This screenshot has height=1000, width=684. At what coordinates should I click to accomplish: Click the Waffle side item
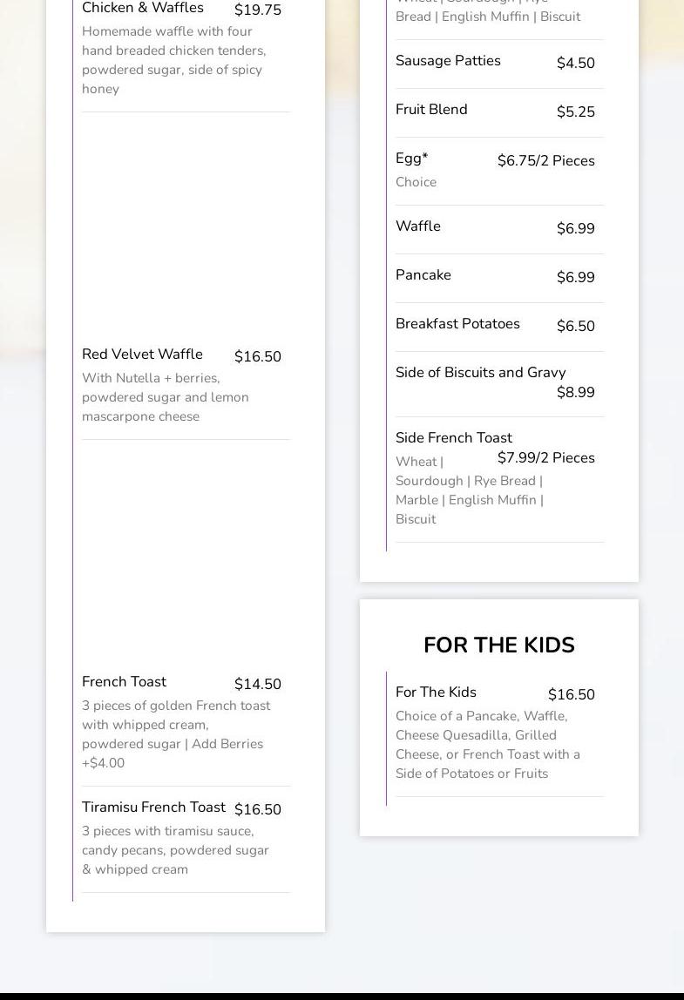[418, 226]
